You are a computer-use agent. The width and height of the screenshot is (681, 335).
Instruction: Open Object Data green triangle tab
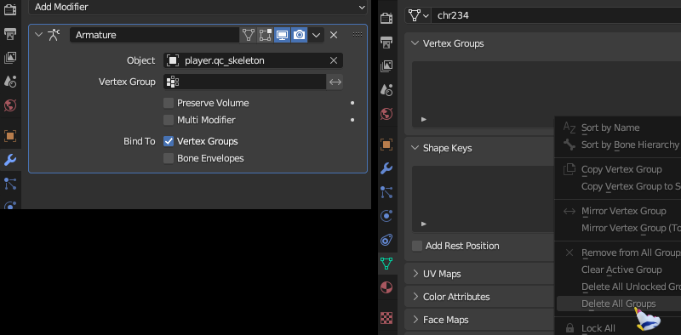tap(386, 264)
